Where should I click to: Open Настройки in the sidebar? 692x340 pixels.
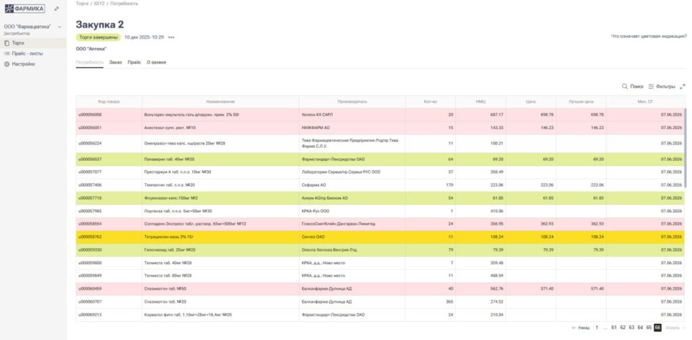point(23,64)
